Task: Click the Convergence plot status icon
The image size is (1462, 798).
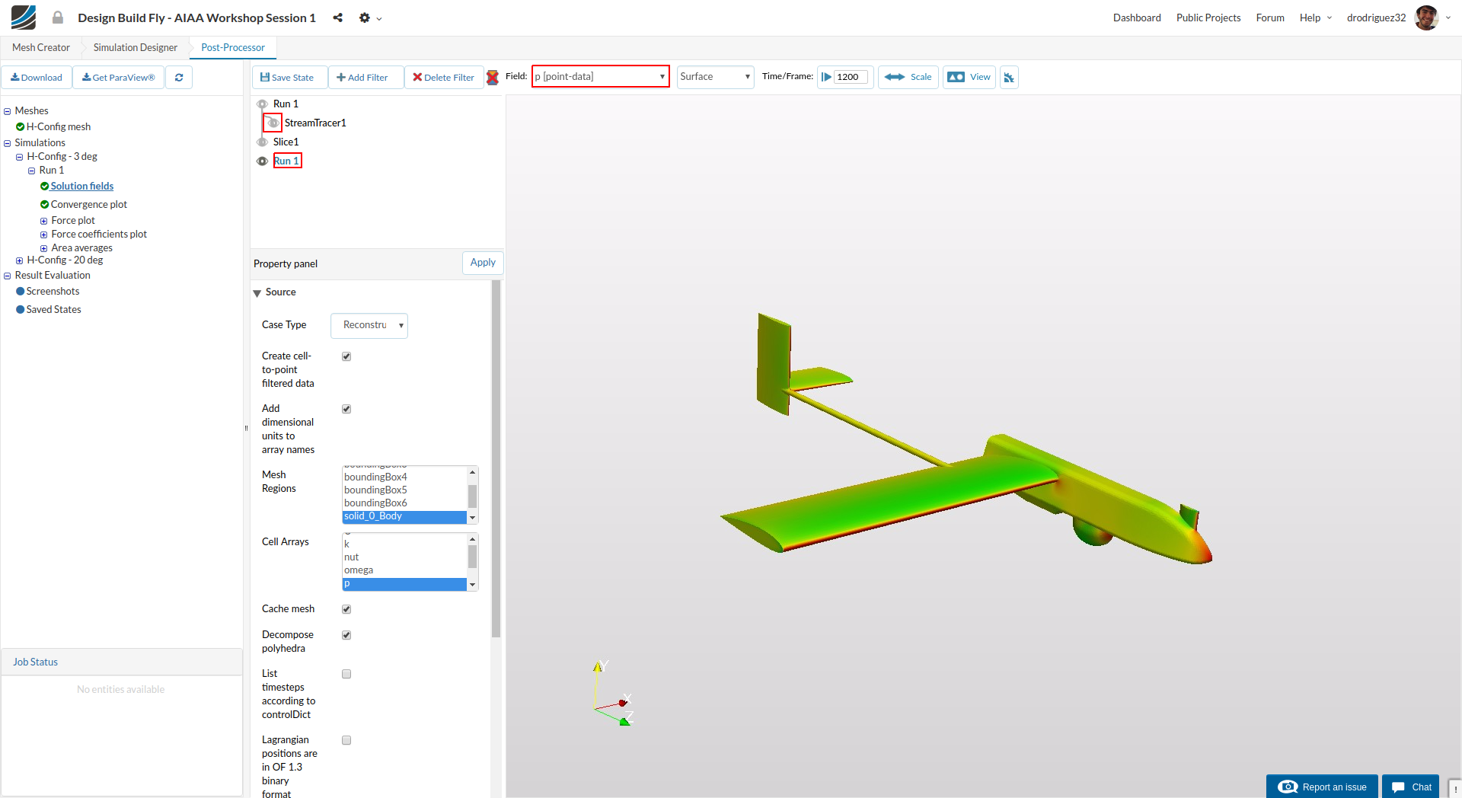Action: coord(44,204)
